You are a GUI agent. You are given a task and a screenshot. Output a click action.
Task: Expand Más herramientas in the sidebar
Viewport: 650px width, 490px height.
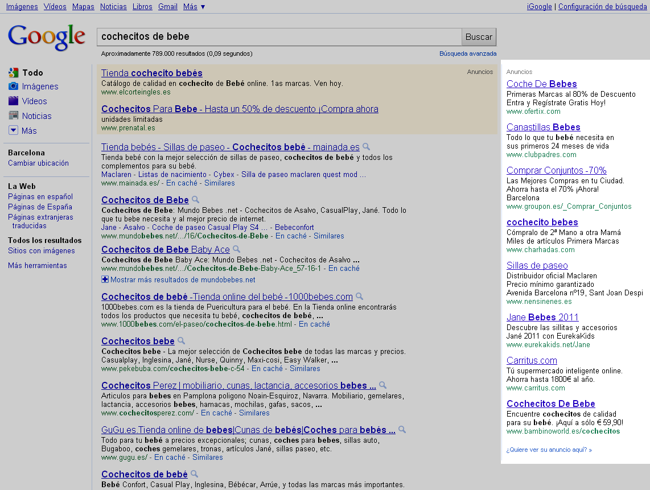point(38,265)
